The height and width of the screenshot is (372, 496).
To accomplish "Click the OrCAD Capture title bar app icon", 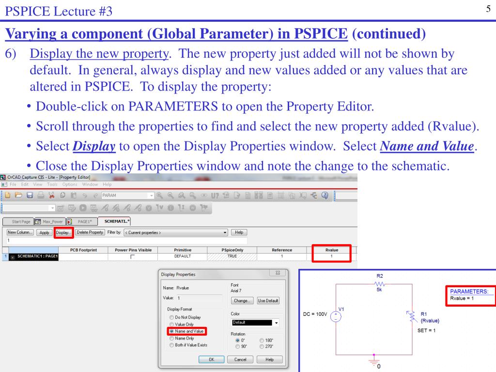I will [x=3, y=177].
